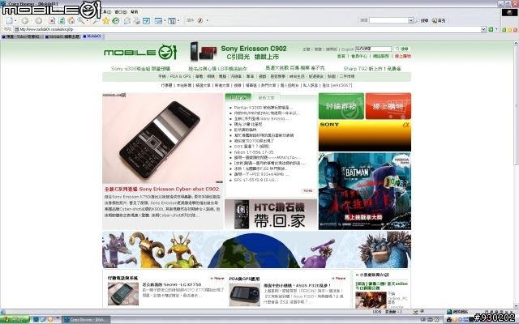Viewport: 519px width, 324px height.
Task: Expand the zoom magnifier dropdown arrow
Action: (x=87, y=21)
